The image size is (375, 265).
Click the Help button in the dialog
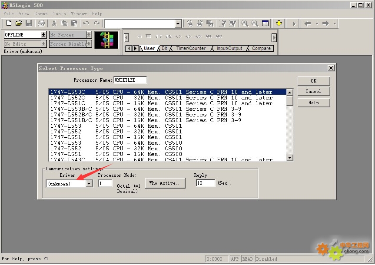pos(314,103)
